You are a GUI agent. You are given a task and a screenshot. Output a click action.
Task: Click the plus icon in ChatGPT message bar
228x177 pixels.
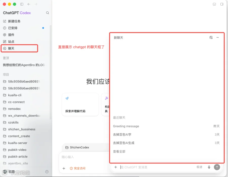coord(116,167)
